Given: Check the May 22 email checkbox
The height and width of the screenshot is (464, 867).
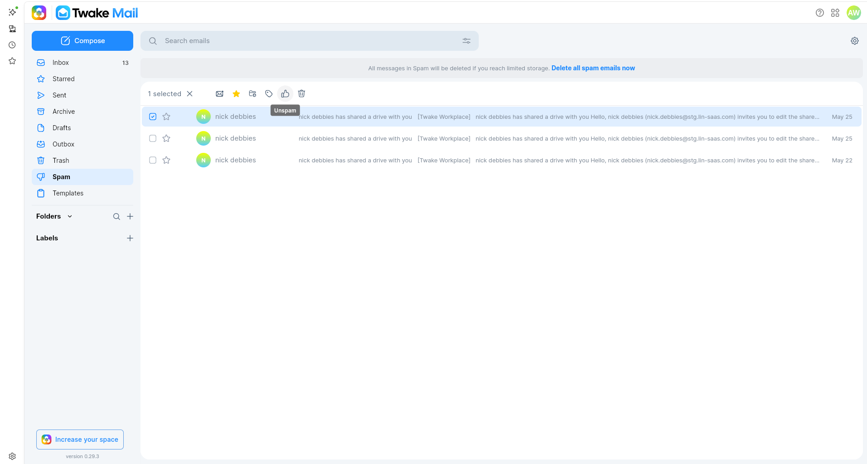Looking at the screenshot, I should point(153,160).
